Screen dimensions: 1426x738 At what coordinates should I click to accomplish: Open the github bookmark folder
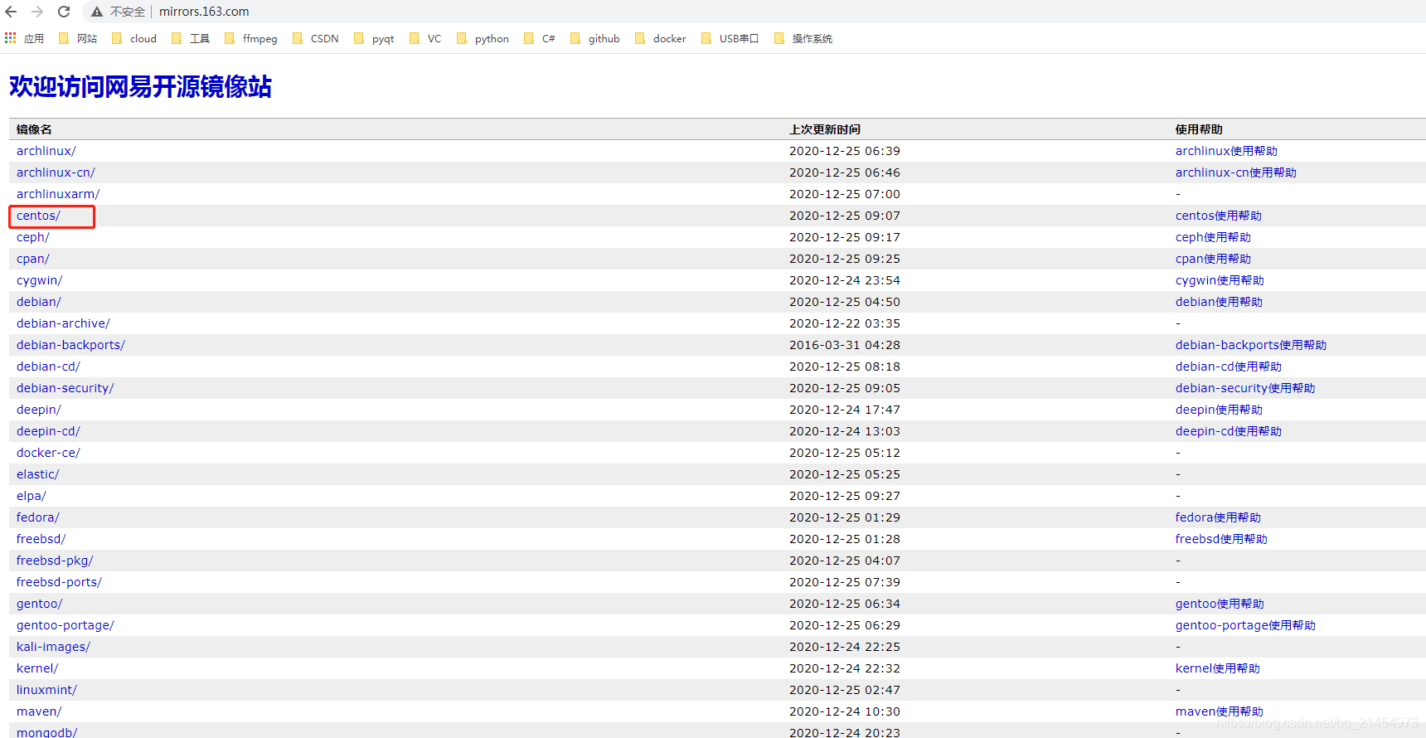(595, 38)
